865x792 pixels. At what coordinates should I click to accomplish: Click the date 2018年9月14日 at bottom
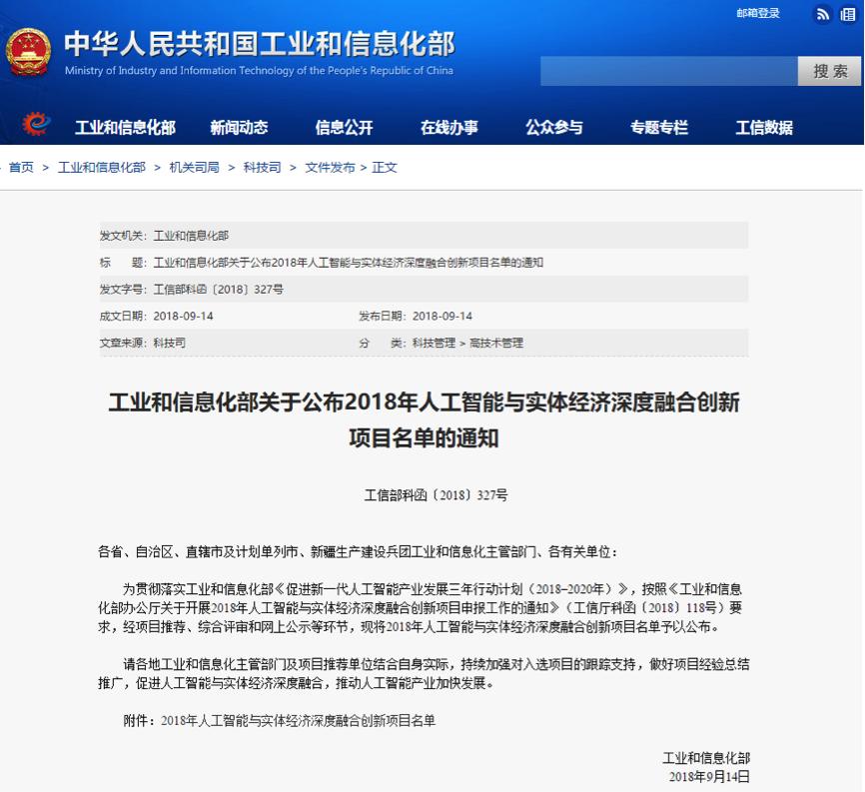click(x=709, y=777)
